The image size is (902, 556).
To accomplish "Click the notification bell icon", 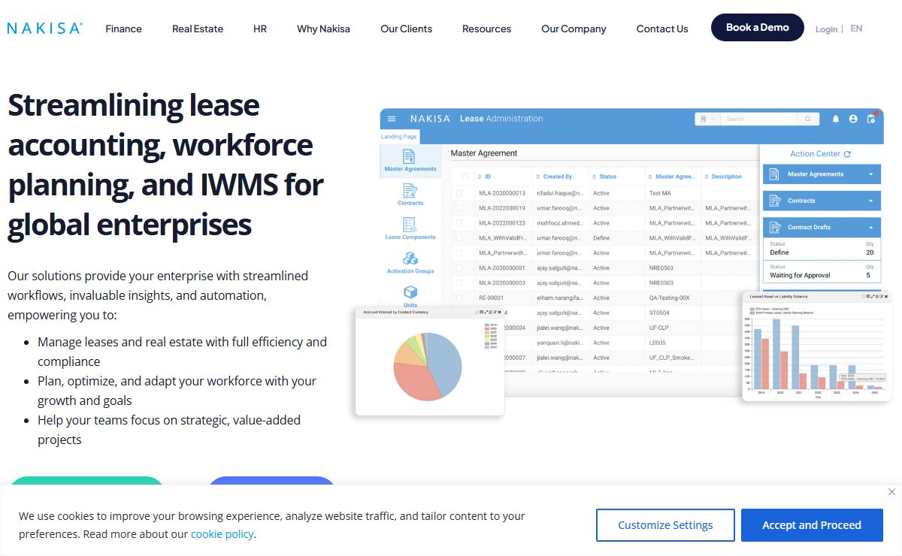I will point(835,119).
